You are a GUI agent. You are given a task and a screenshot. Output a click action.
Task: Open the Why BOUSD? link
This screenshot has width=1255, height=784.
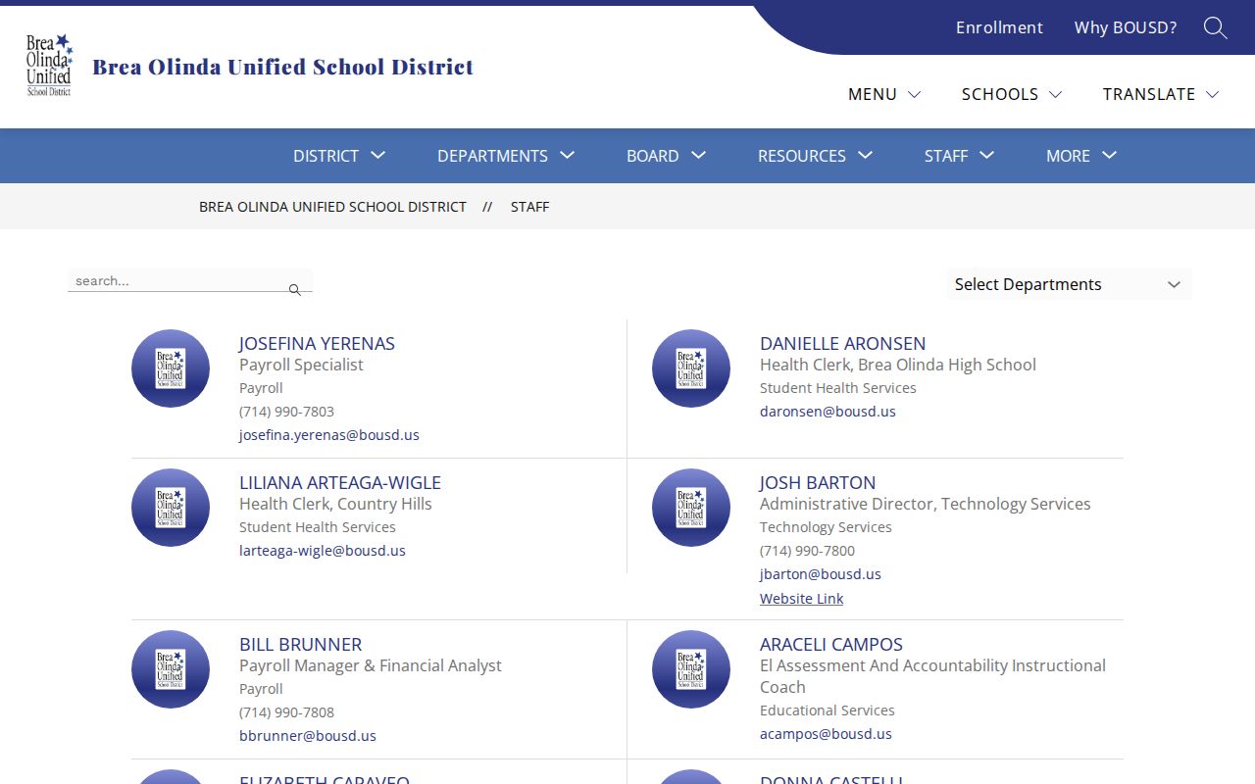click(x=1126, y=27)
